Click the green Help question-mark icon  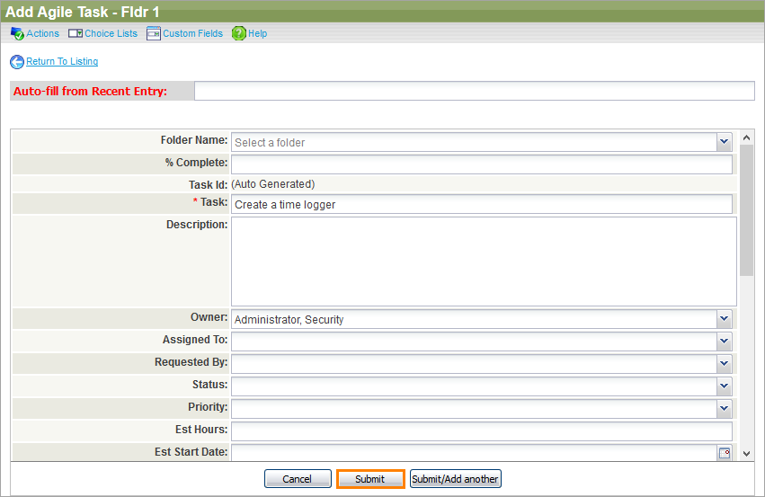238,33
